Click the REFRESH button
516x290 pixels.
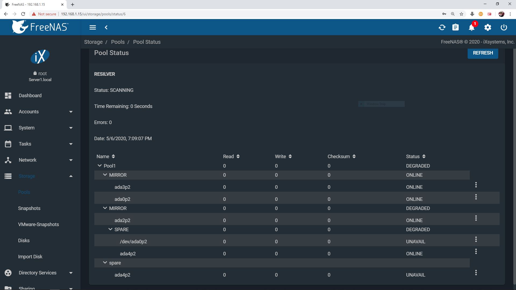(483, 53)
